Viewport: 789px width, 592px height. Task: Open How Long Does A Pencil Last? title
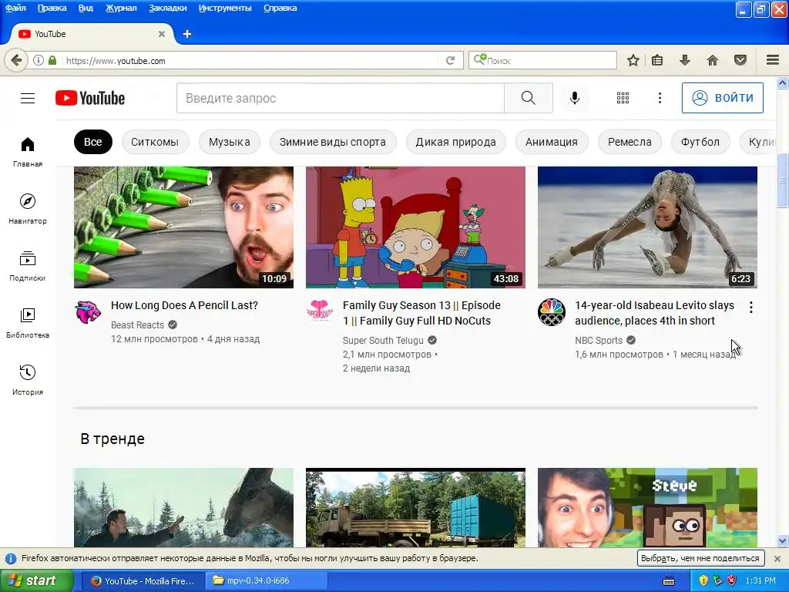(184, 305)
